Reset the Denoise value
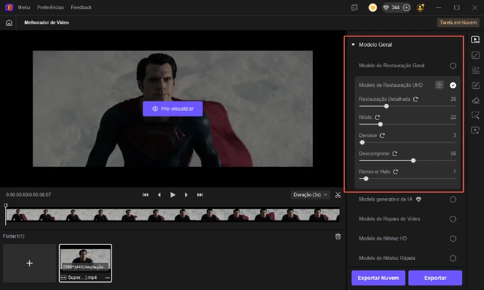The image size is (484, 290). pos(382,135)
